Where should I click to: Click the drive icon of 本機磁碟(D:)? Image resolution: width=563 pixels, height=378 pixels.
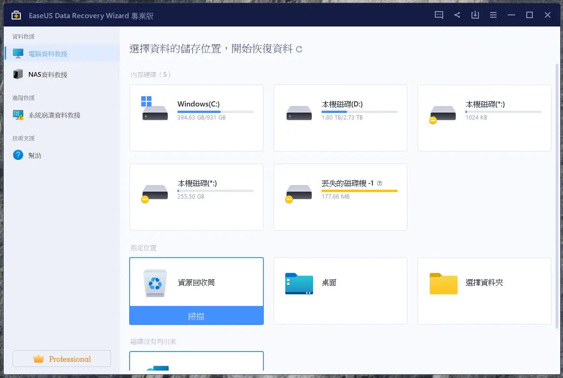[x=299, y=113]
